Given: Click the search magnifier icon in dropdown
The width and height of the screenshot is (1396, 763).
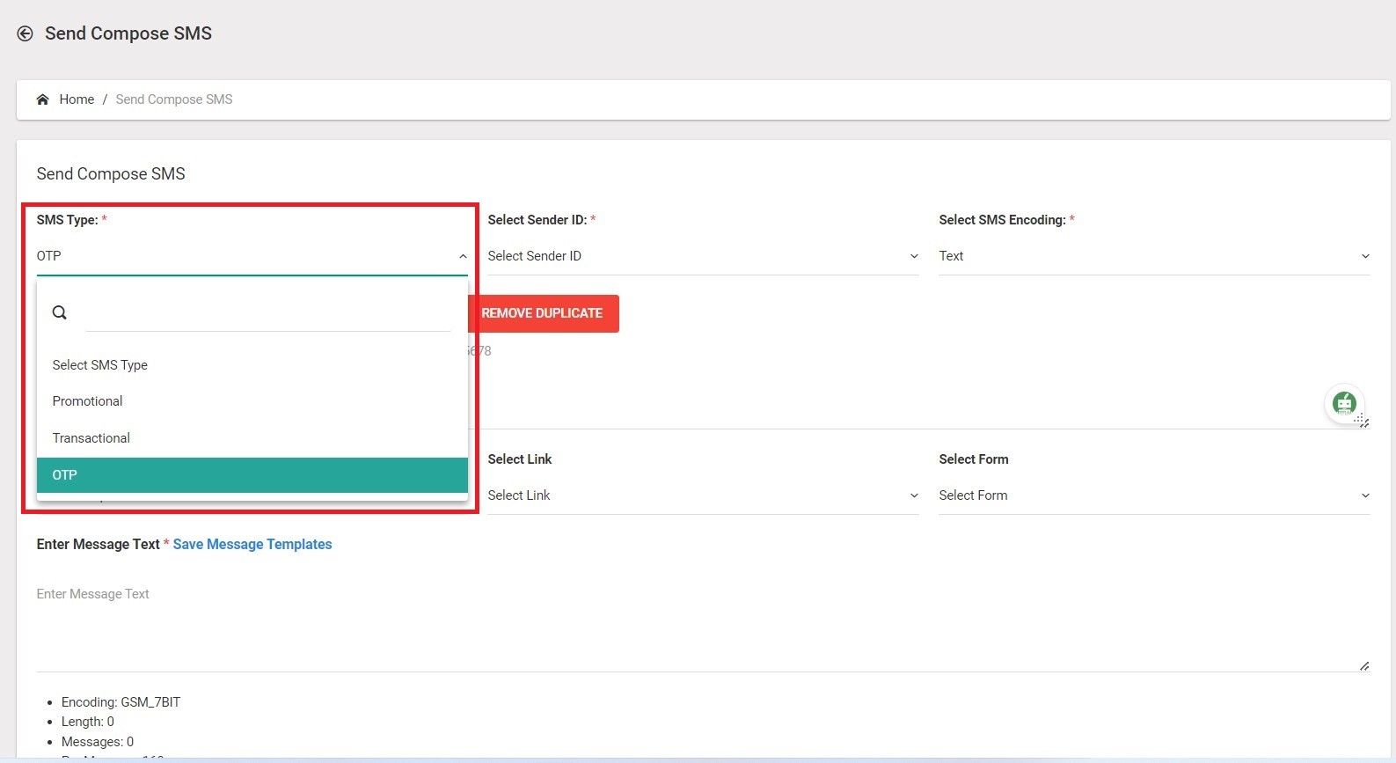Looking at the screenshot, I should 60,312.
